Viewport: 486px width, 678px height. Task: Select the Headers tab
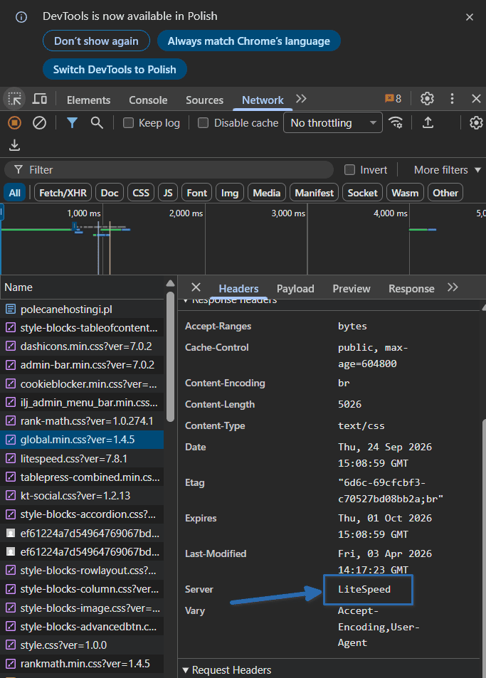[238, 288]
